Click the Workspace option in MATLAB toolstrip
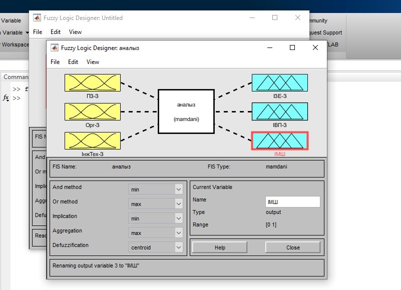The width and height of the screenshot is (401, 290). [x=15, y=44]
